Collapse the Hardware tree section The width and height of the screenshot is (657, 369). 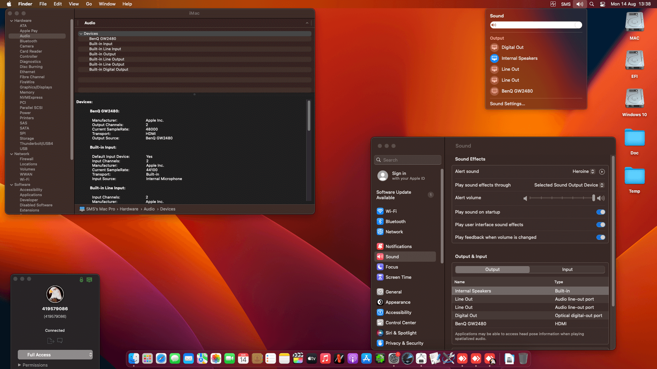[11, 21]
